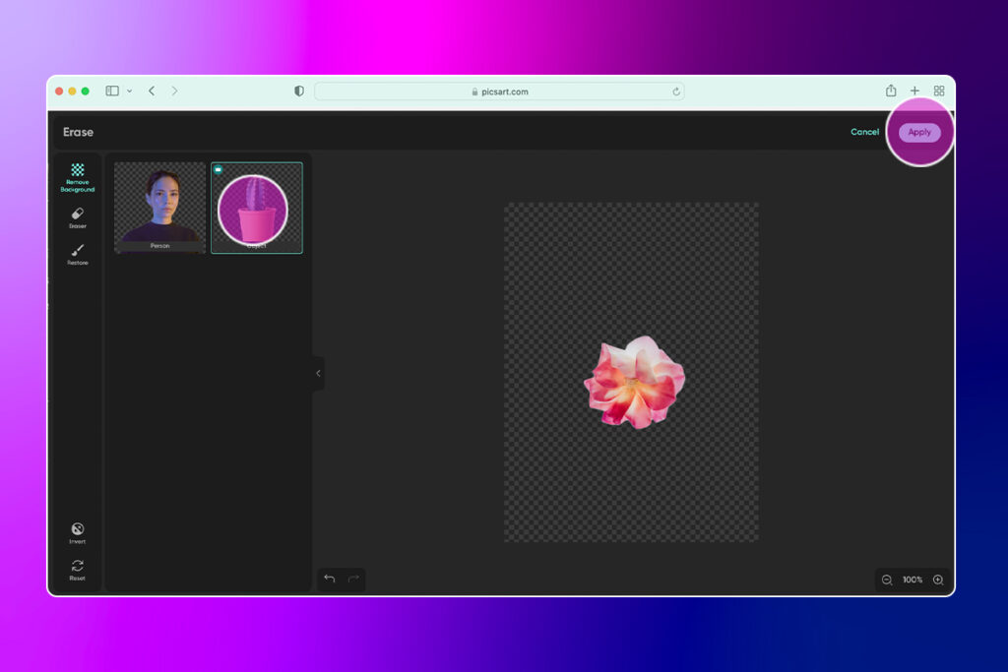
Task: Zoom out of the canvas
Action: pyautogui.click(x=887, y=580)
